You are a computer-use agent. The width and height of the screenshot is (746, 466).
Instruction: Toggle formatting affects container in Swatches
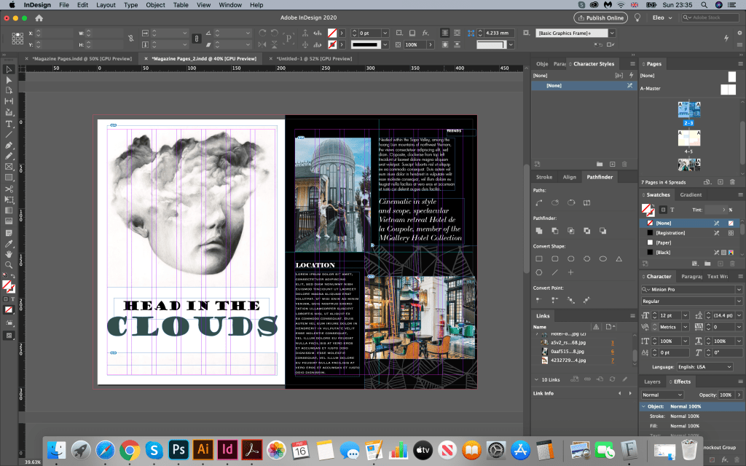pyautogui.click(x=662, y=210)
